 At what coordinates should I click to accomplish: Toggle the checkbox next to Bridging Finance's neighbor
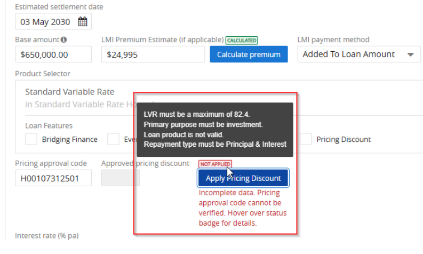[x=113, y=139]
